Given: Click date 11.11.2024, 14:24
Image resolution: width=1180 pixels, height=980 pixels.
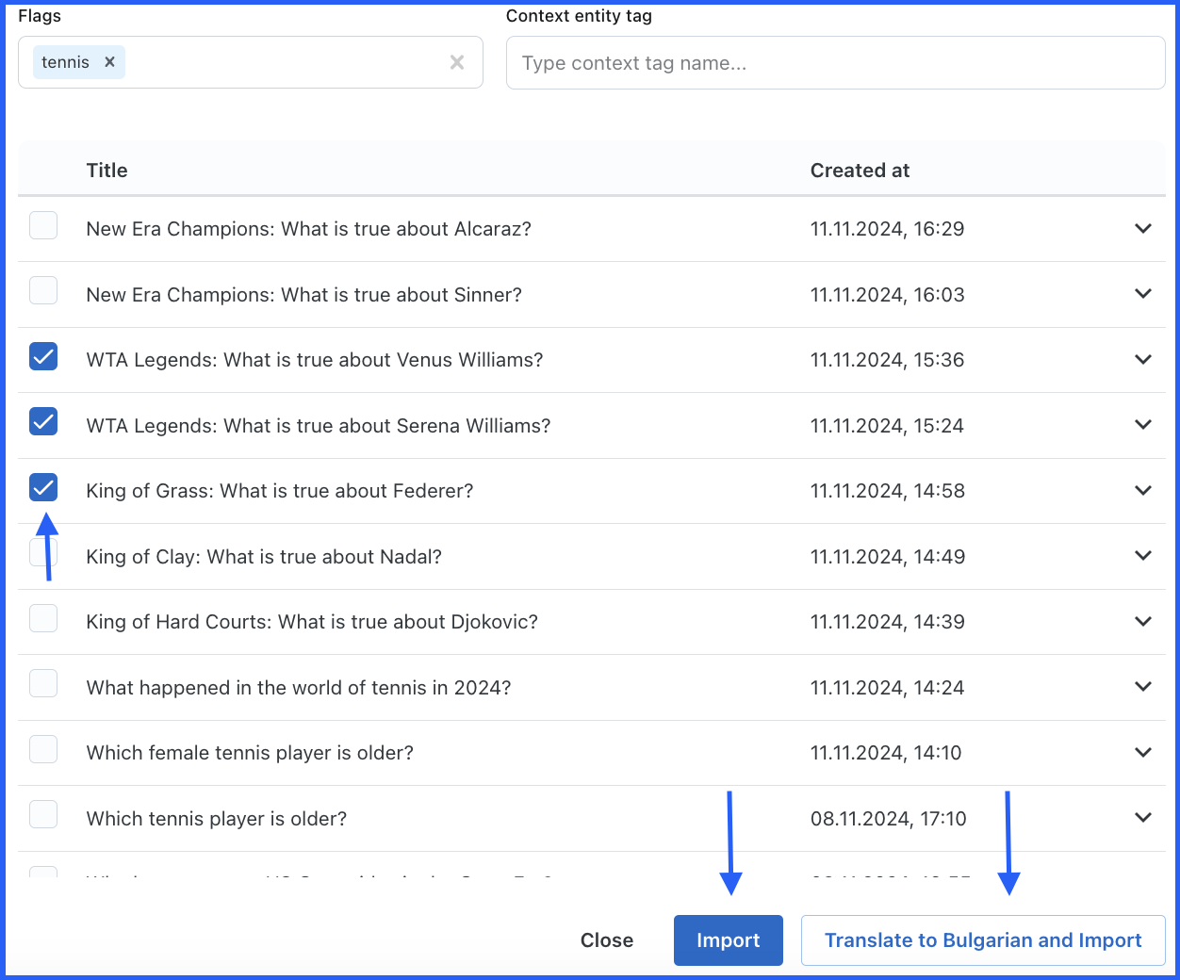Looking at the screenshot, I should point(887,688).
